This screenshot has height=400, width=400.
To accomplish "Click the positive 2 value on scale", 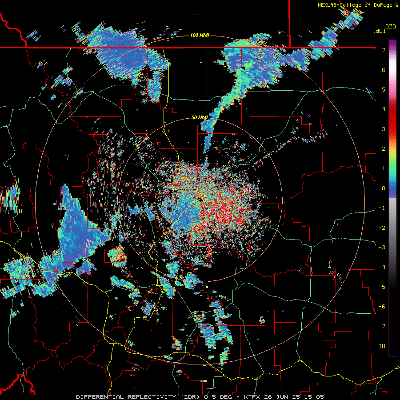I will click(x=384, y=148).
